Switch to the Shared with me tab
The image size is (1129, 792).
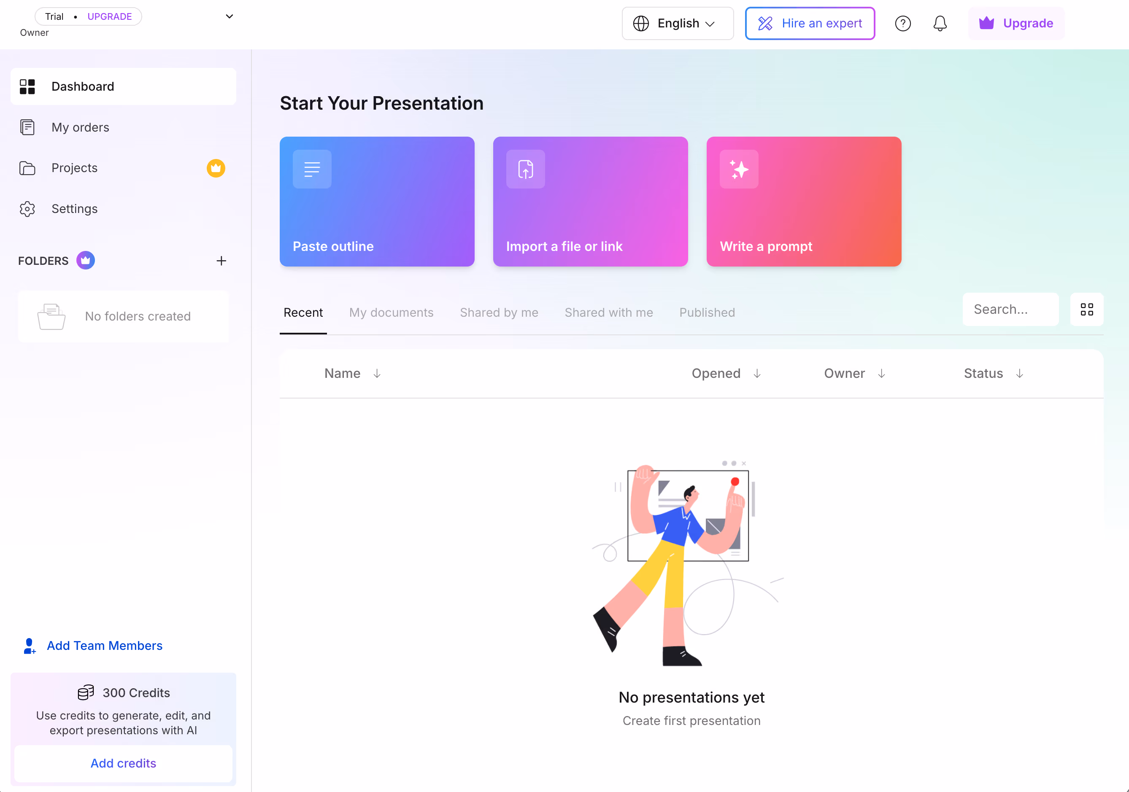pyautogui.click(x=609, y=312)
